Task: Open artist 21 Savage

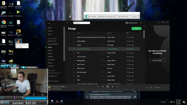Action: (110, 45)
